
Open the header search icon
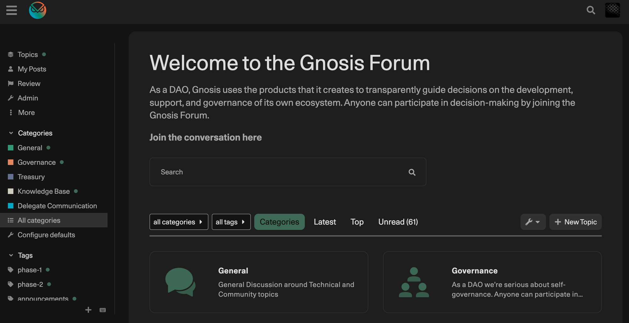tap(591, 10)
